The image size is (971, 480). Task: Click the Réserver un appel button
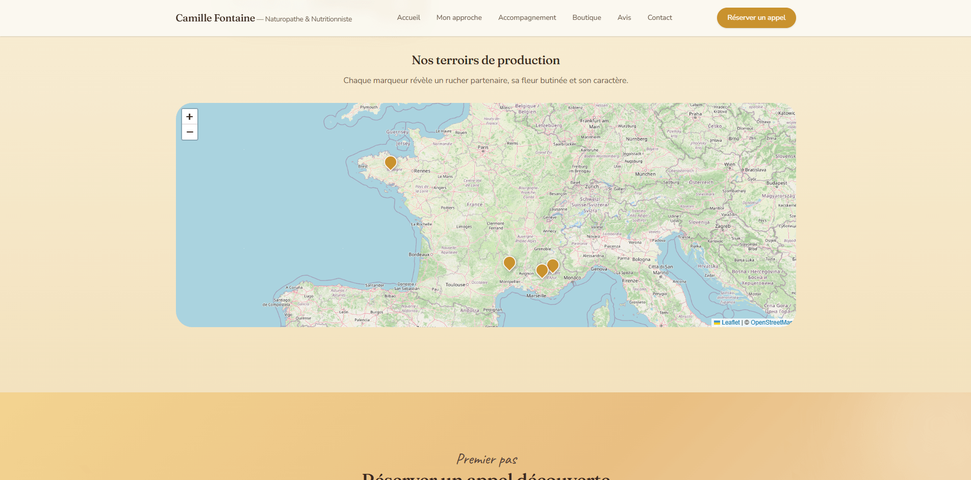coord(756,18)
